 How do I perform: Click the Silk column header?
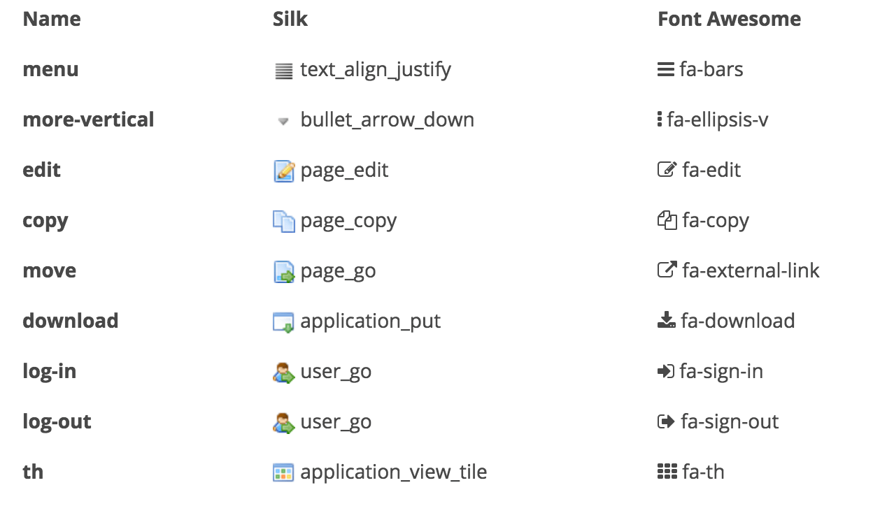290,19
